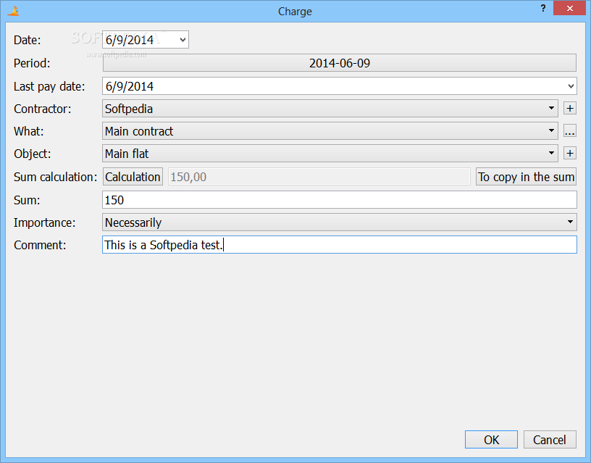Click the Importance: label
This screenshot has width=591, height=463.
click(x=44, y=222)
